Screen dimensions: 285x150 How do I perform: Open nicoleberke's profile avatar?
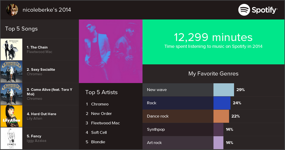point(12,10)
